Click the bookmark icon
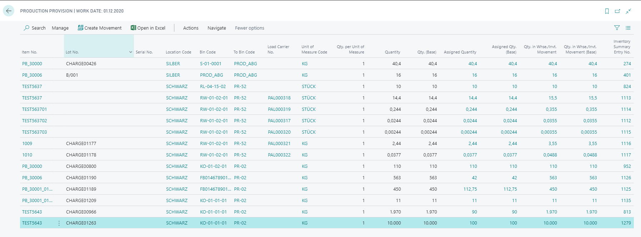641x237 pixels. (x=607, y=11)
